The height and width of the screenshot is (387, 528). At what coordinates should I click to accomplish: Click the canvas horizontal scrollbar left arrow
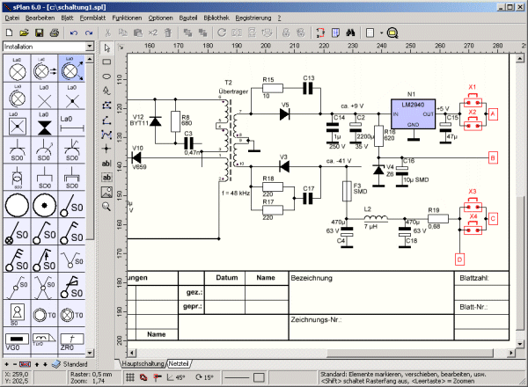pos(132,353)
